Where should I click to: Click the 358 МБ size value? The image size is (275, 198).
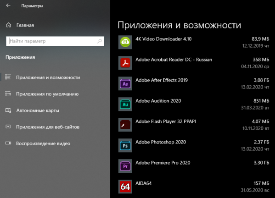[x=261, y=60]
